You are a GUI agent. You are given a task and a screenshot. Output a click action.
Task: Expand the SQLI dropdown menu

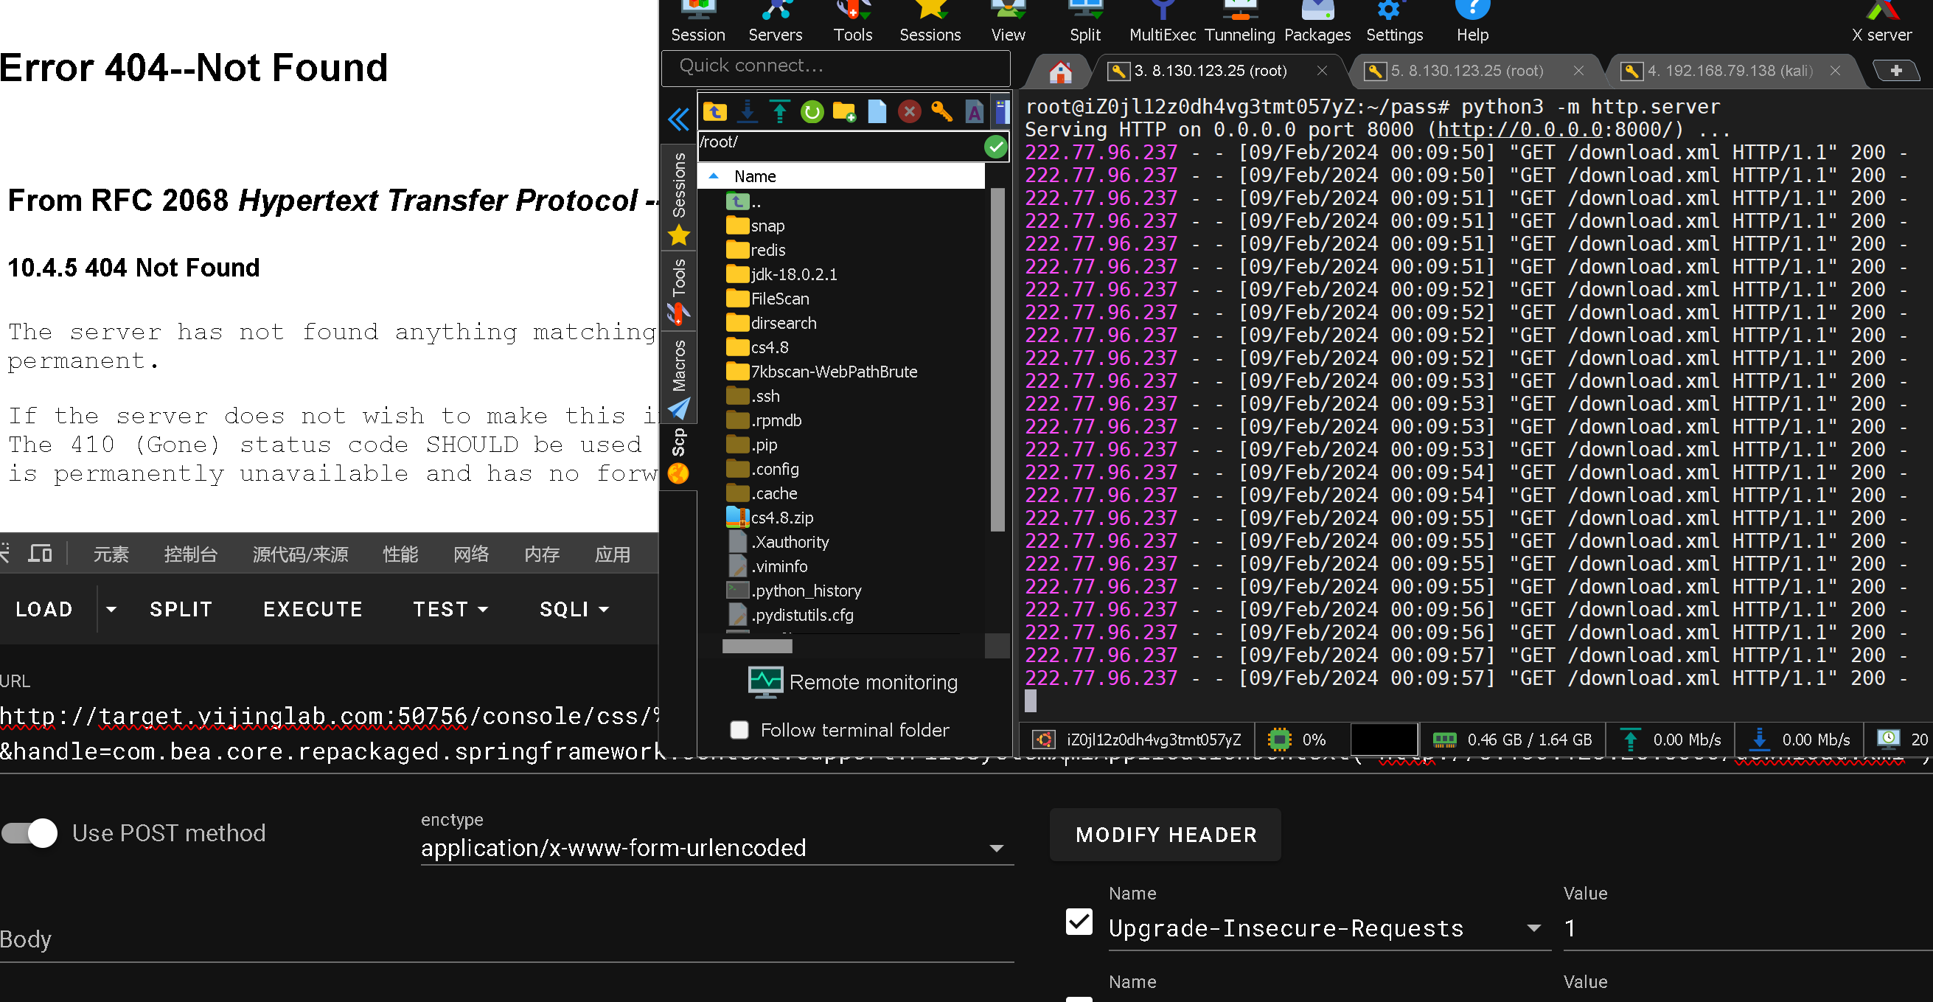[574, 609]
